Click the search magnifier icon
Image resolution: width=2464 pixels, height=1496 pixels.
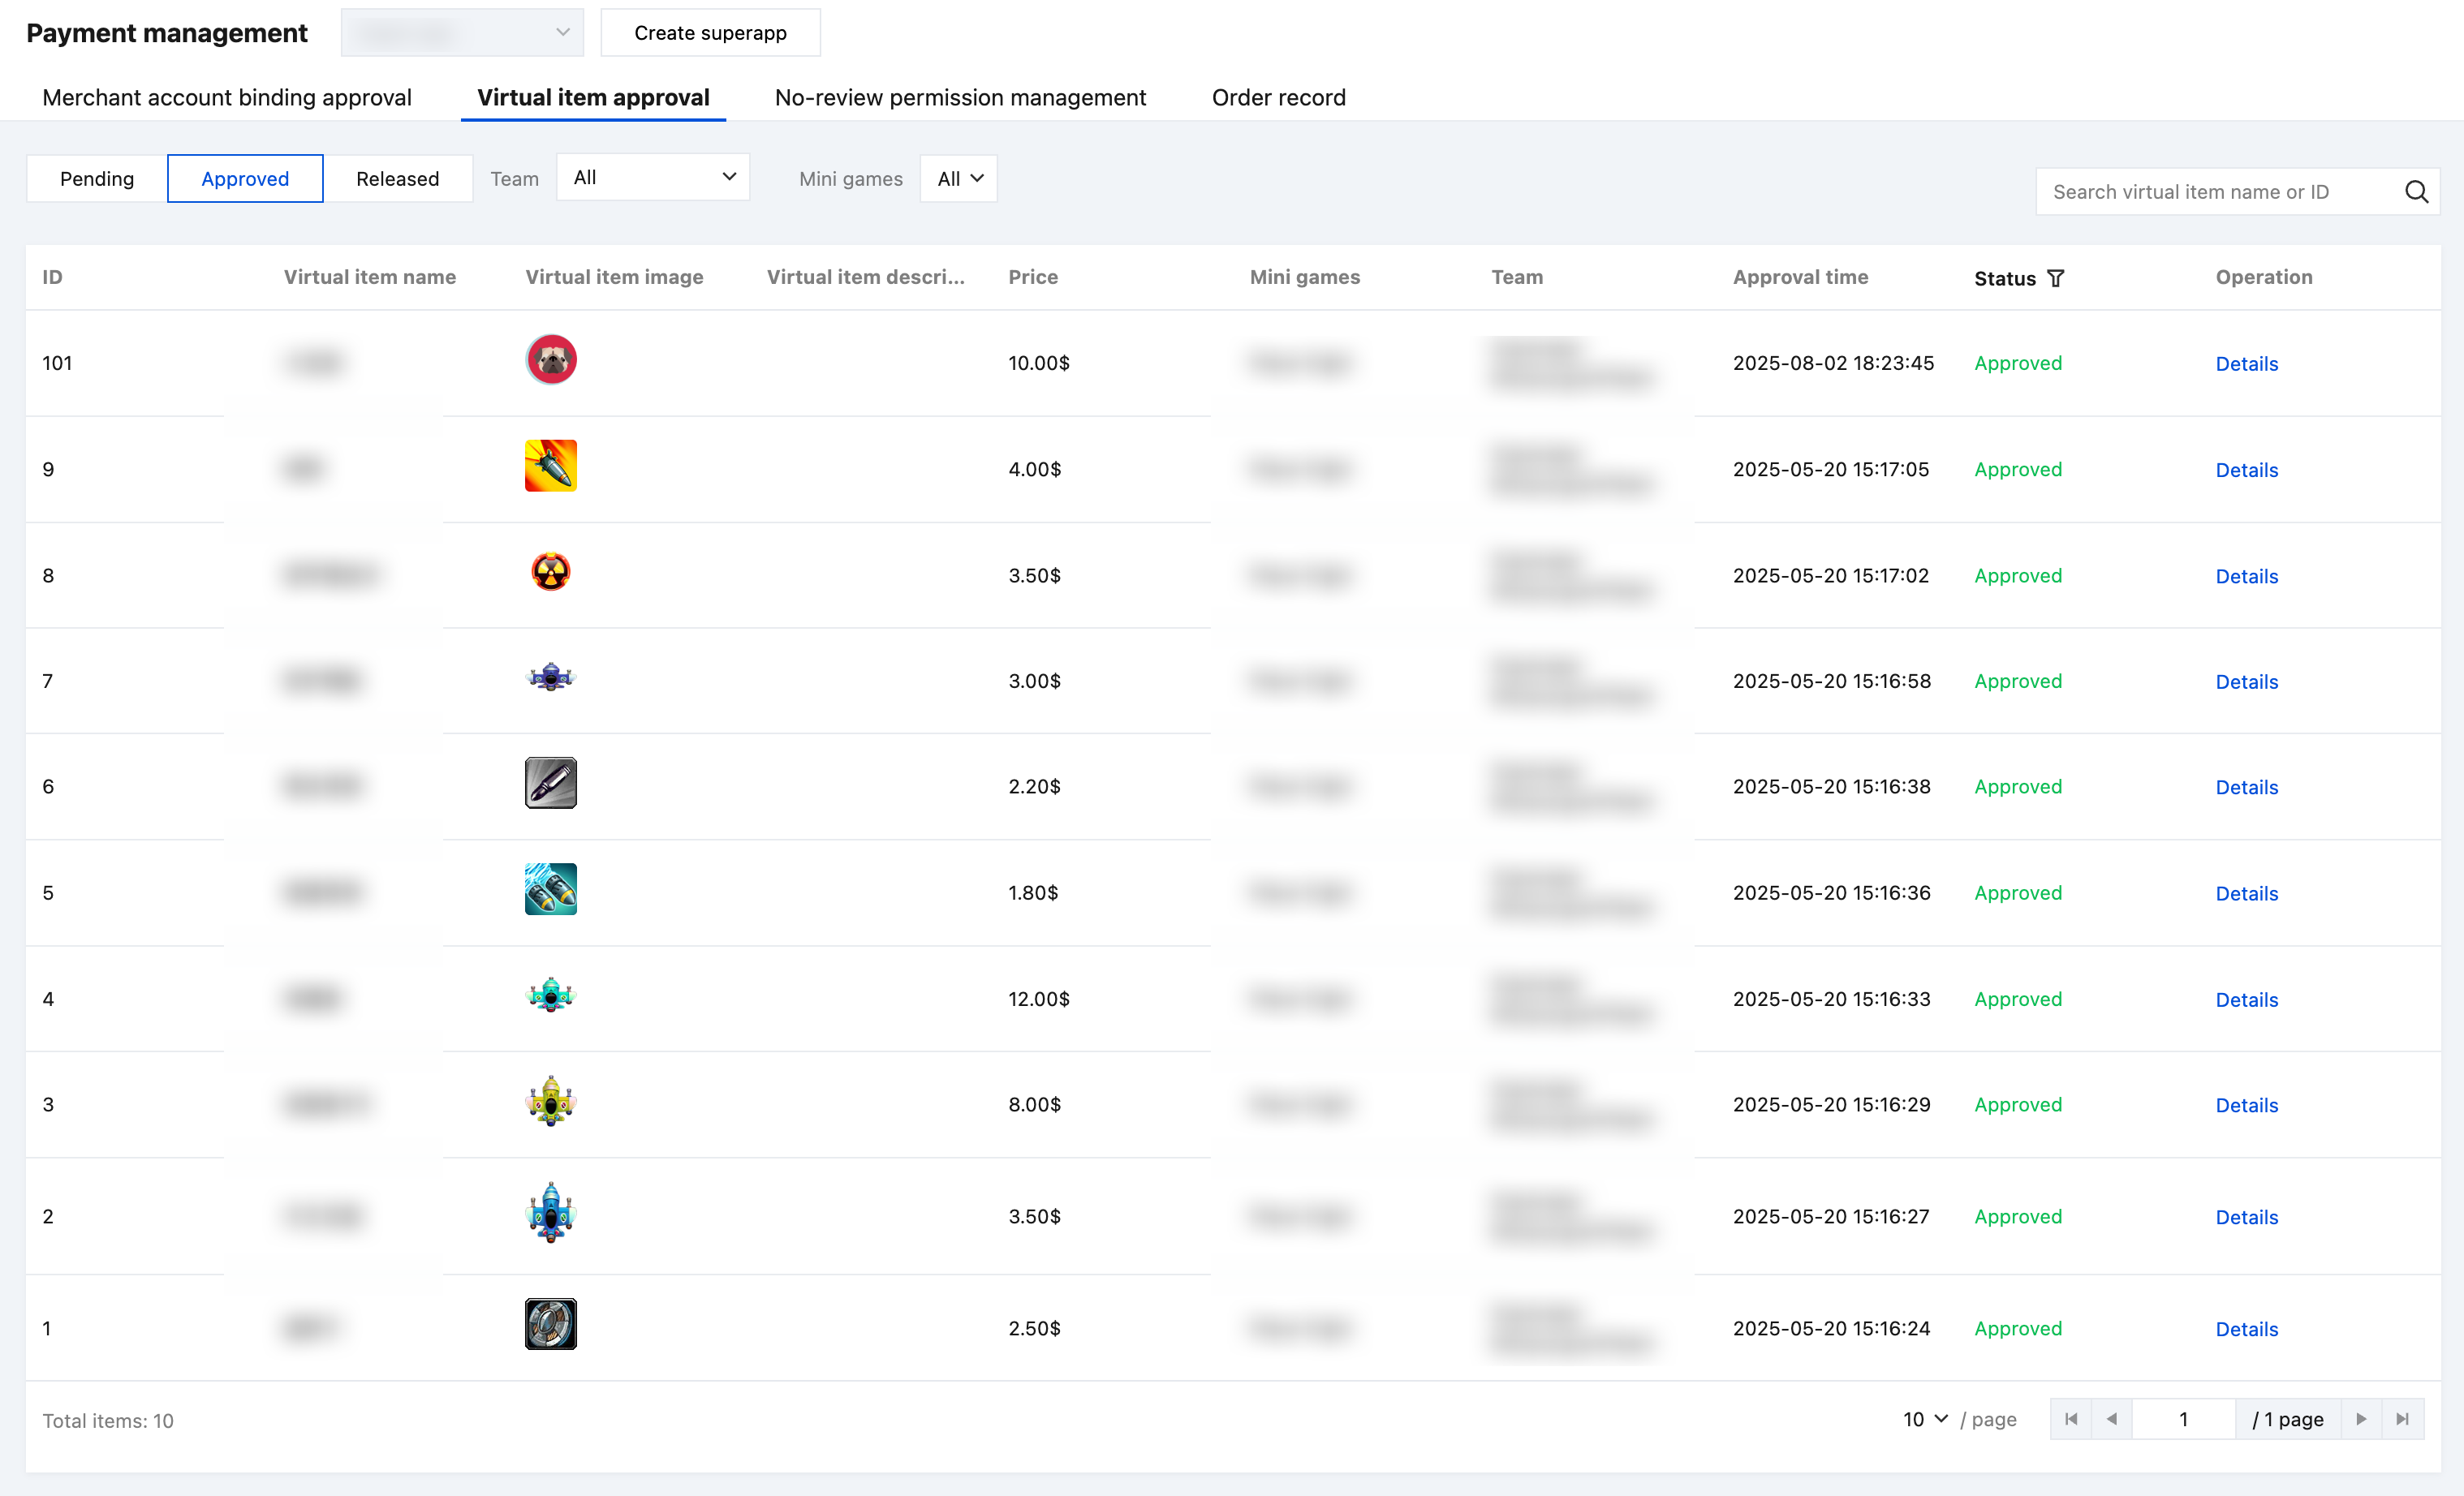coord(2415,192)
